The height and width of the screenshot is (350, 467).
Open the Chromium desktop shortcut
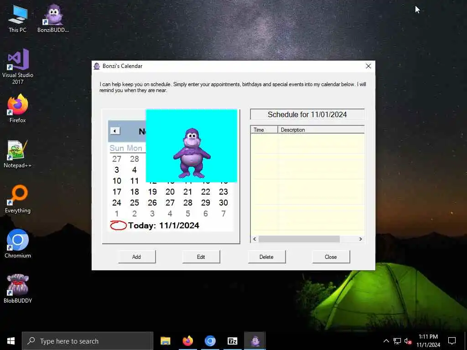point(18,244)
